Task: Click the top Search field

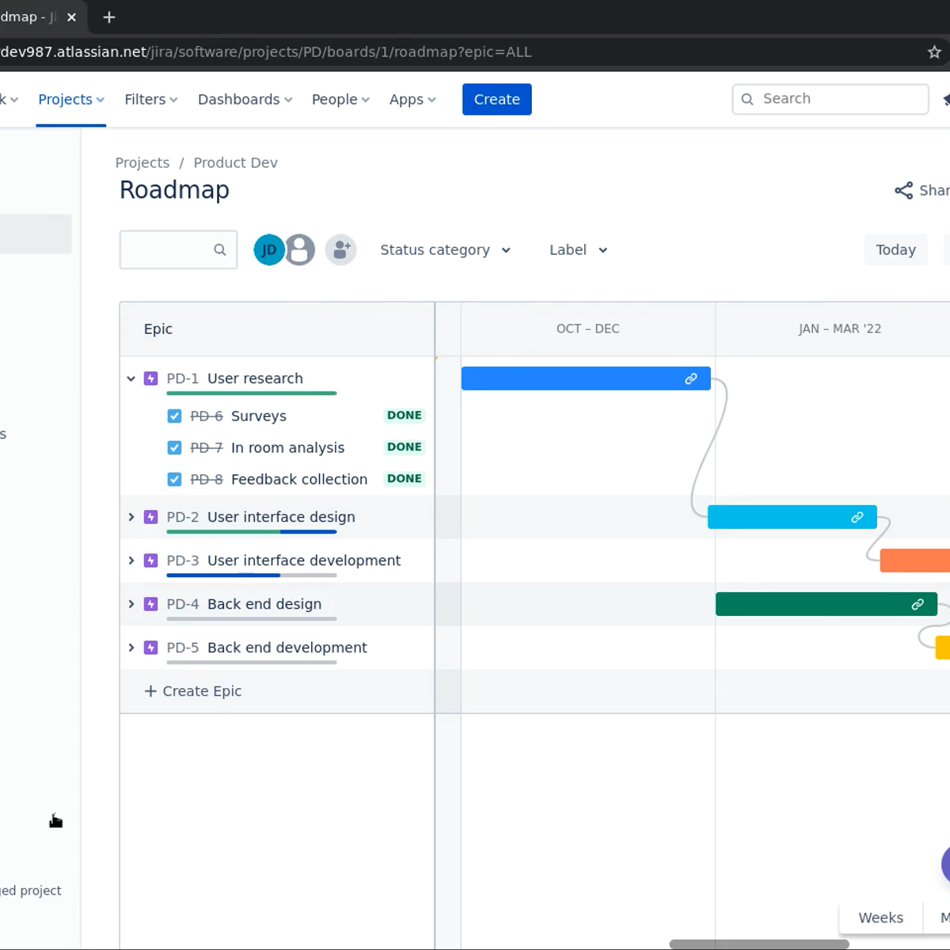Action: 830,99
